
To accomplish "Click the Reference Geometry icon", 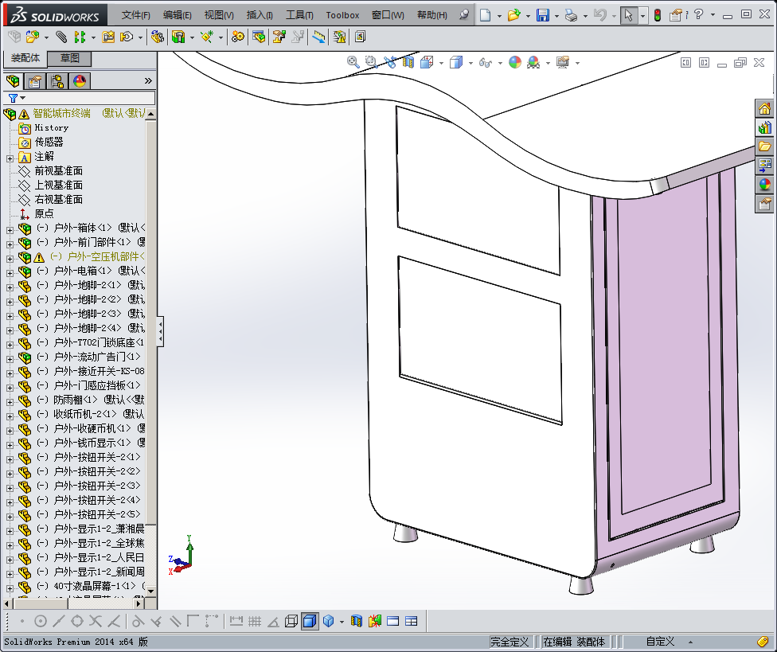I will click(207, 37).
